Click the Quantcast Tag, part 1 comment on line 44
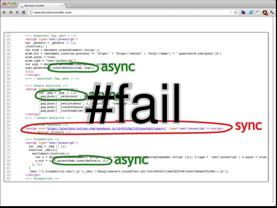 coord(51,36)
